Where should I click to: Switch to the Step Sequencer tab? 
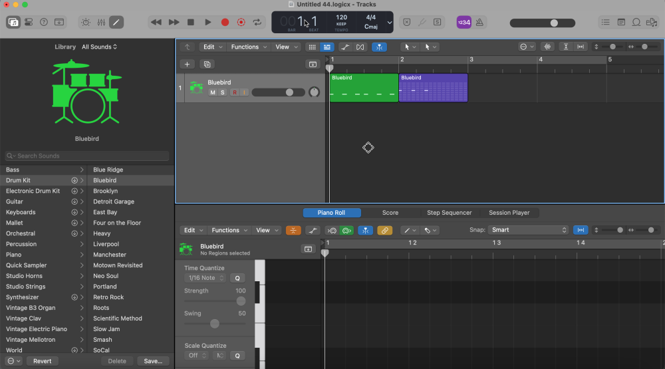449,213
